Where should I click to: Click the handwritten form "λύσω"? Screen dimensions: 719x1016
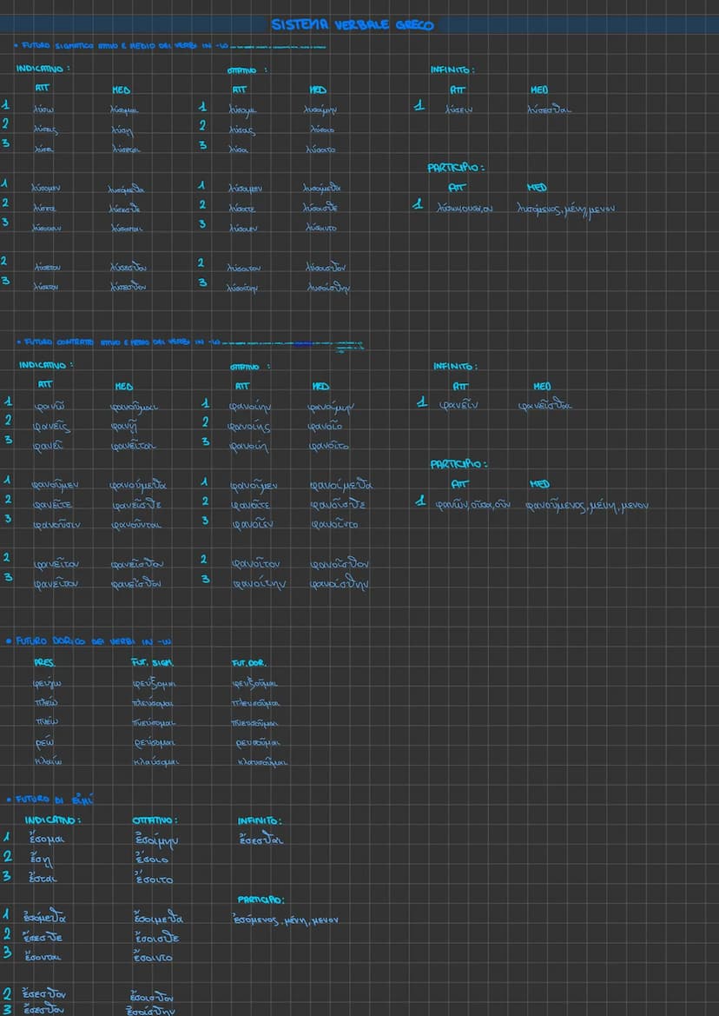tap(44, 110)
